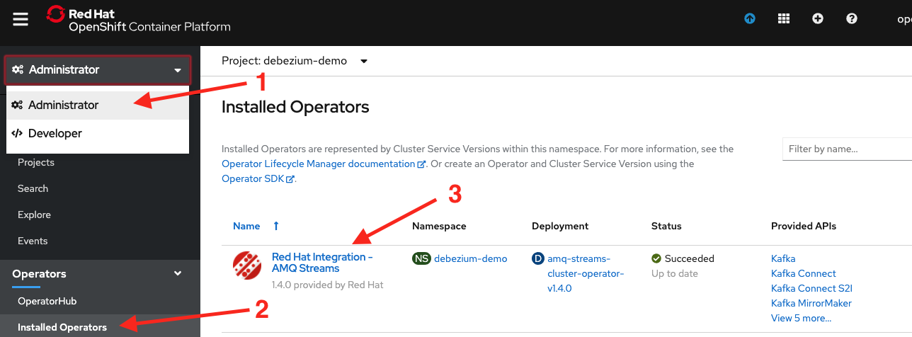Screen dimensions: 912x337
Task: Click the blue upload arrow icon
Action: (750, 19)
